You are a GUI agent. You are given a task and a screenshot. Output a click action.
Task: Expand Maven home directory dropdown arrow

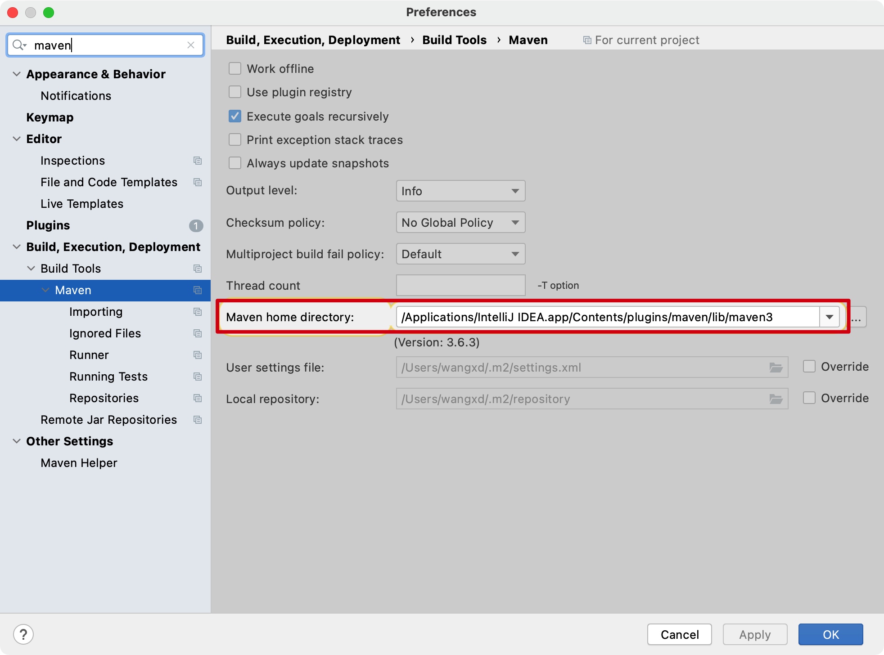point(829,317)
